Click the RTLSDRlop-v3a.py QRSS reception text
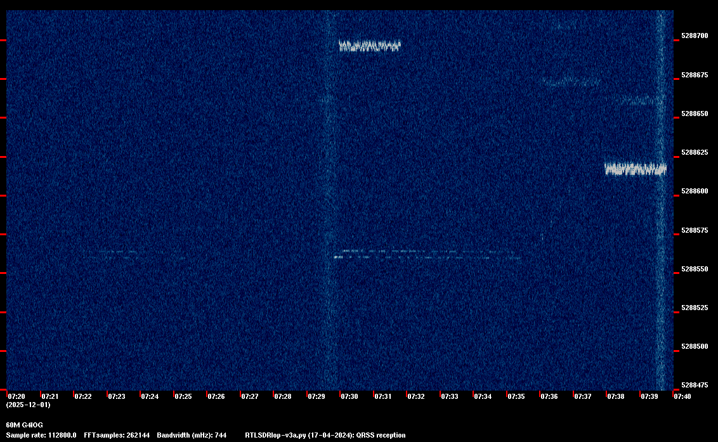This screenshot has width=718, height=442. pyautogui.click(x=325, y=435)
